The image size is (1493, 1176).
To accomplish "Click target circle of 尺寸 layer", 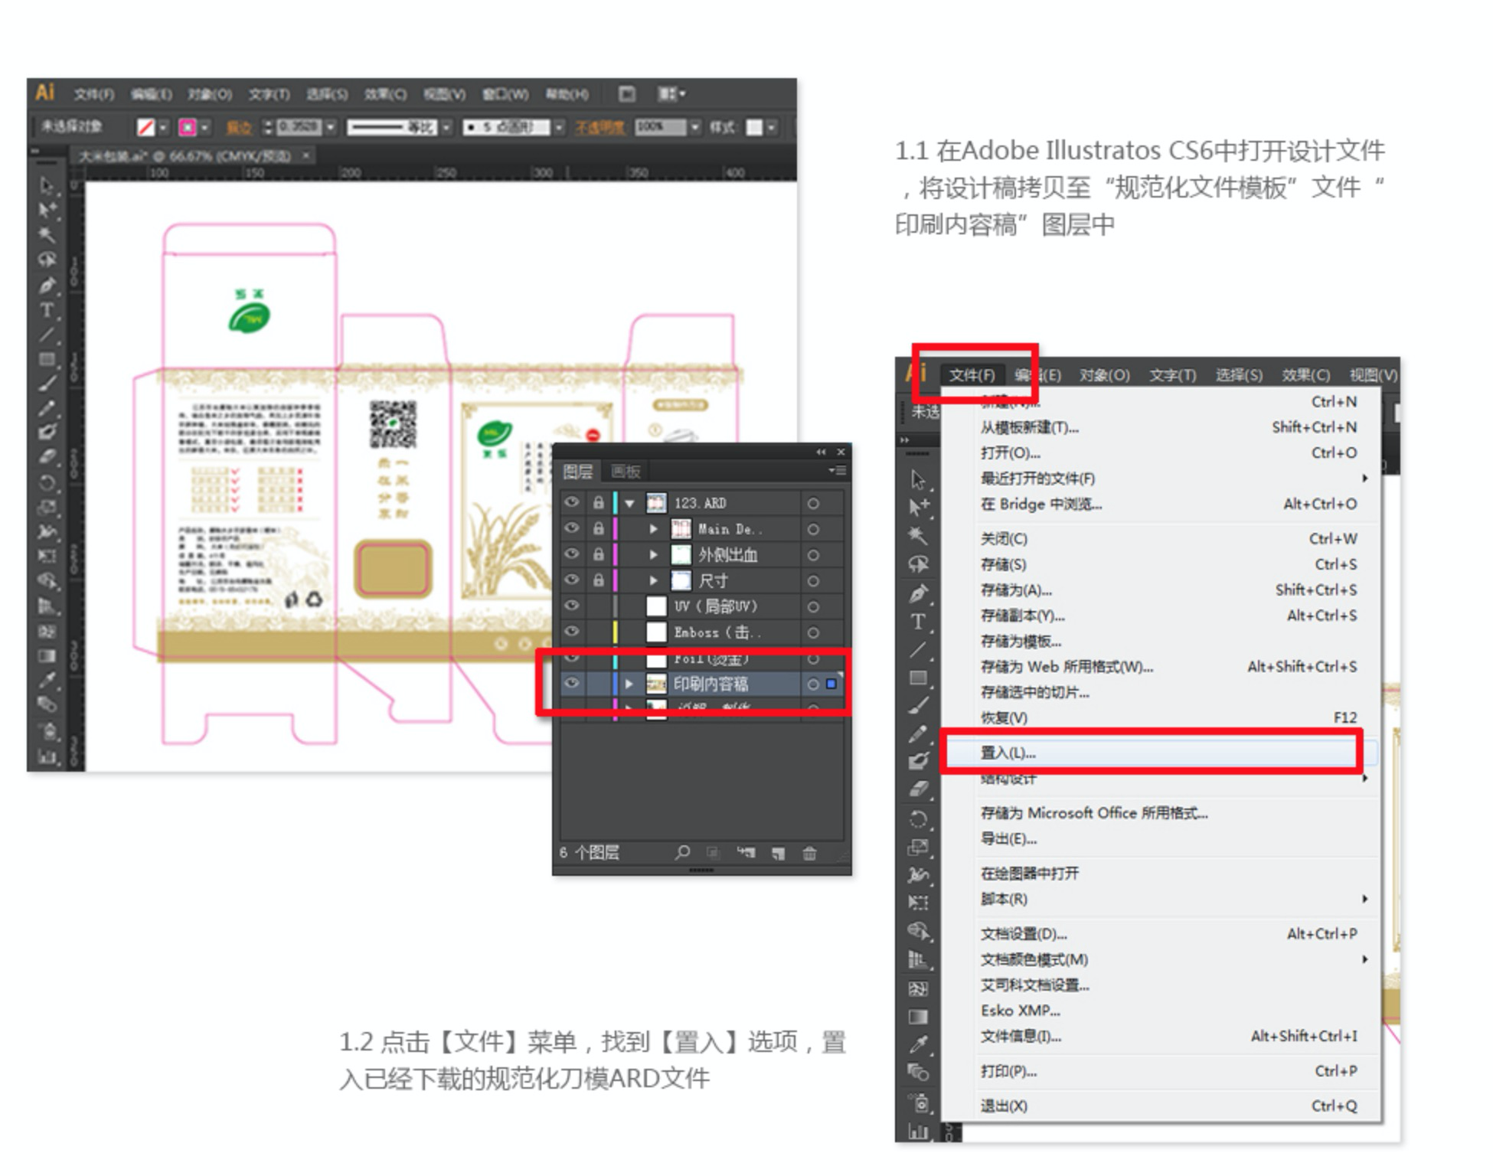I will click(813, 580).
